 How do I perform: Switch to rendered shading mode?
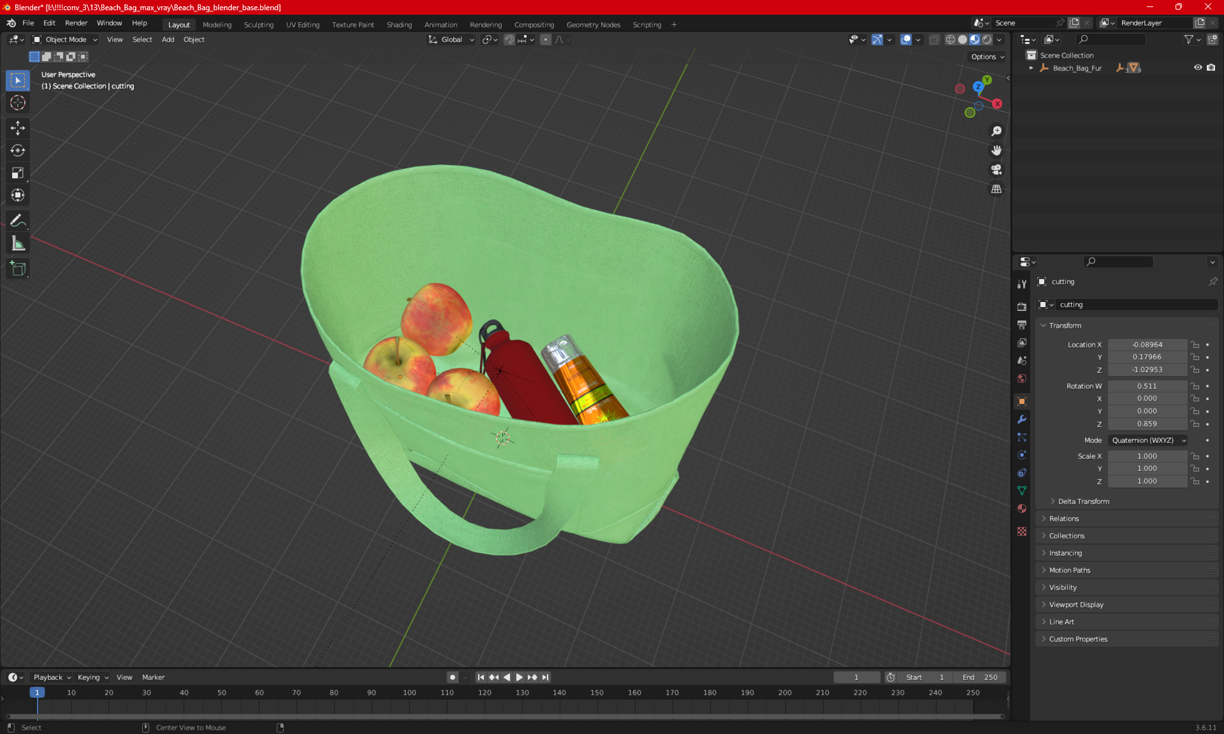987,40
